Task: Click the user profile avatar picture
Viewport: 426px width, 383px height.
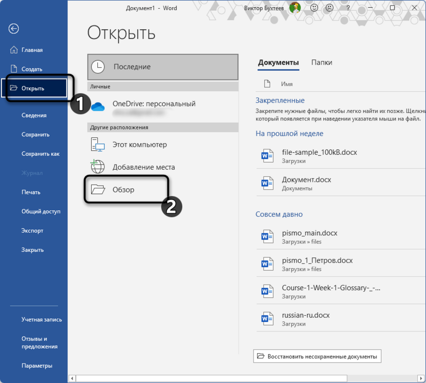Action: click(x=295, y=8)
